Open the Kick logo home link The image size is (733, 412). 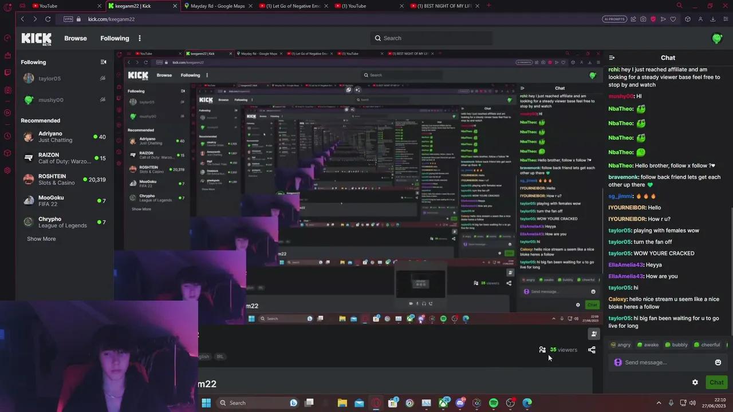coord(37,38)
